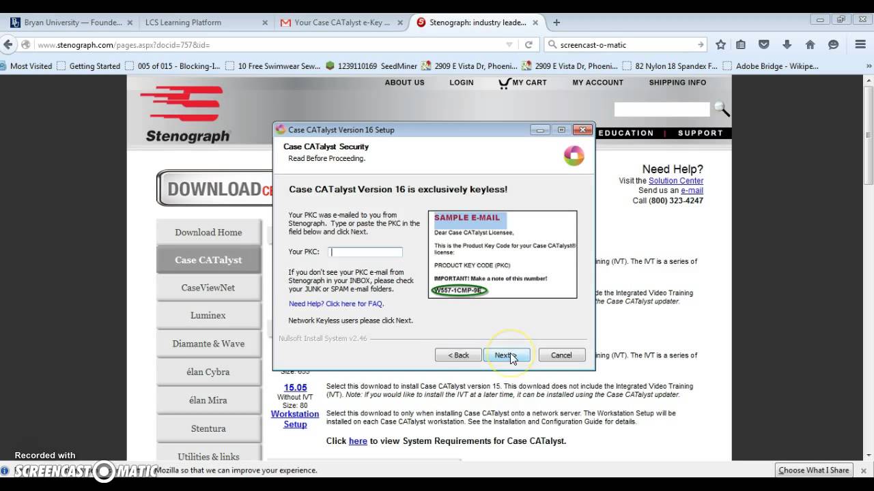
Task: Open SHIPPING INFO in site header
Action: [677, 83]
